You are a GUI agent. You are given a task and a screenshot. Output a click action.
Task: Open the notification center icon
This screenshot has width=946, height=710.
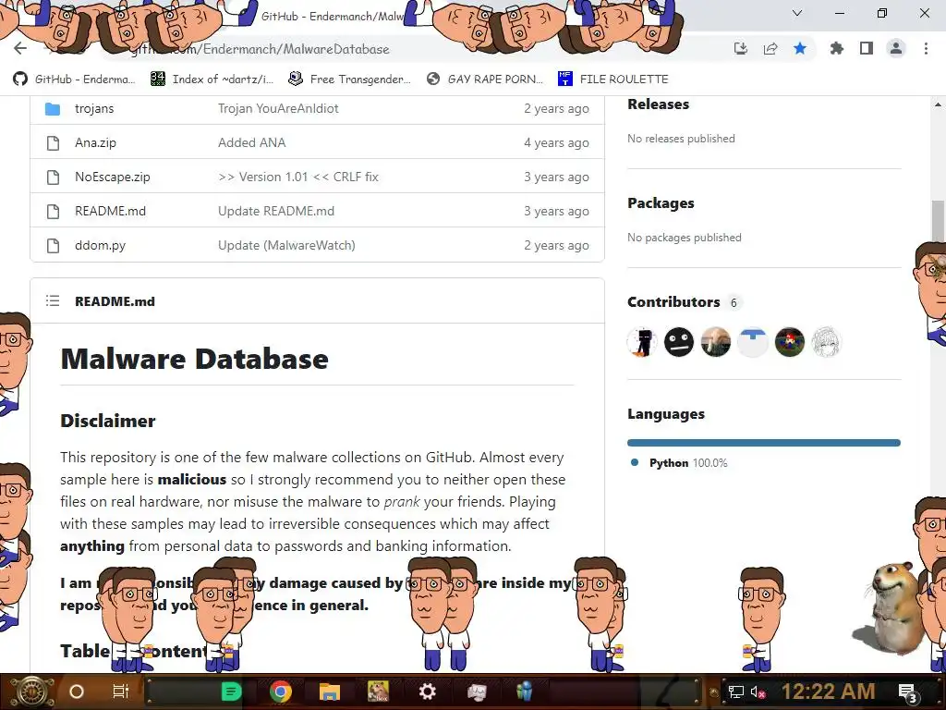pos(907,693)
